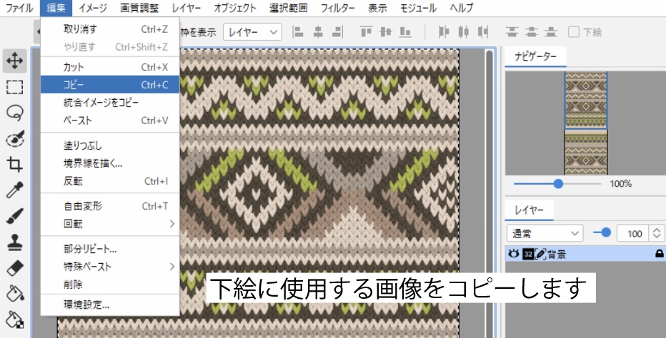
Task: Choose 部分リピート... entry
Action: click(111, 249)
